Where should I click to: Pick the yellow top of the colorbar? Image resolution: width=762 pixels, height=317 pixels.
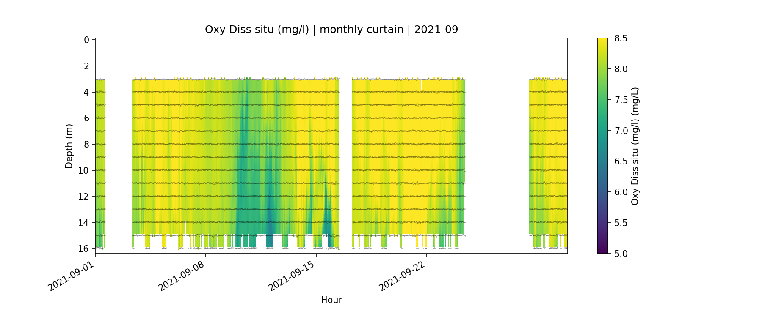[x=602, y=41]
